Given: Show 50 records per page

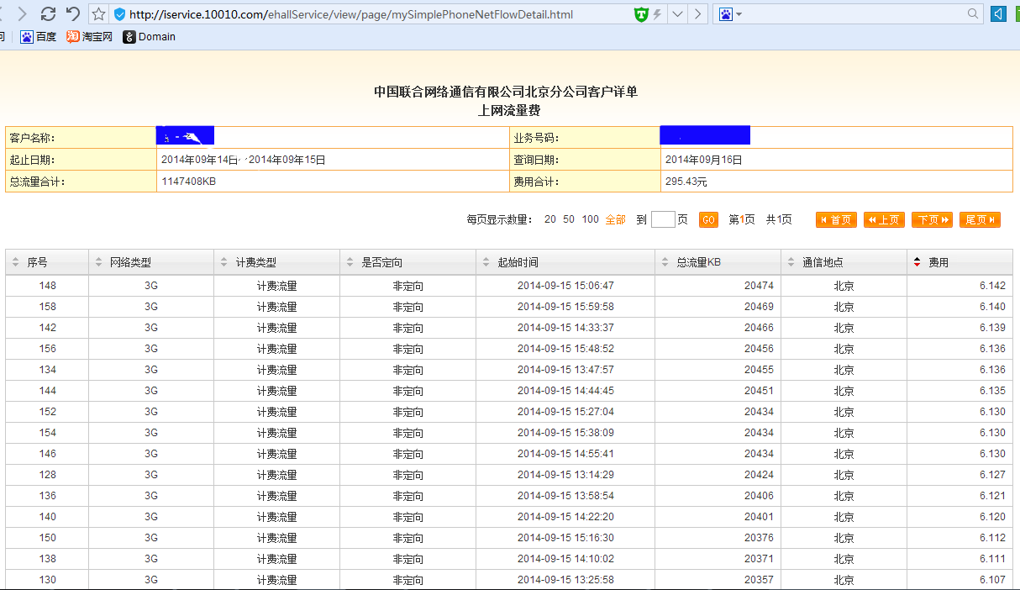Looking at the screenshot, I should (x=569, y=219).
